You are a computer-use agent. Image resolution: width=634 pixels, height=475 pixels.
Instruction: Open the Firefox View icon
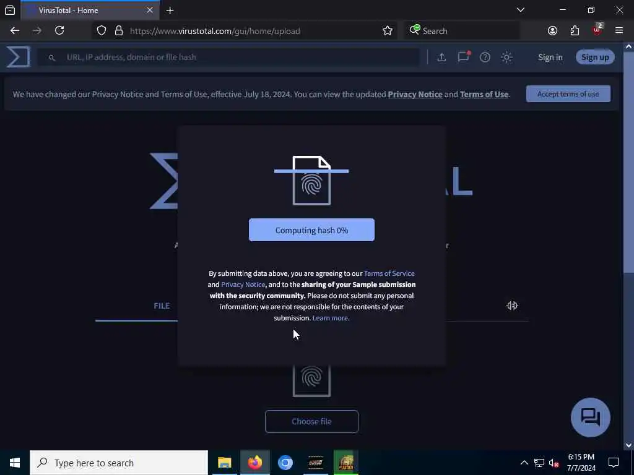10,10
